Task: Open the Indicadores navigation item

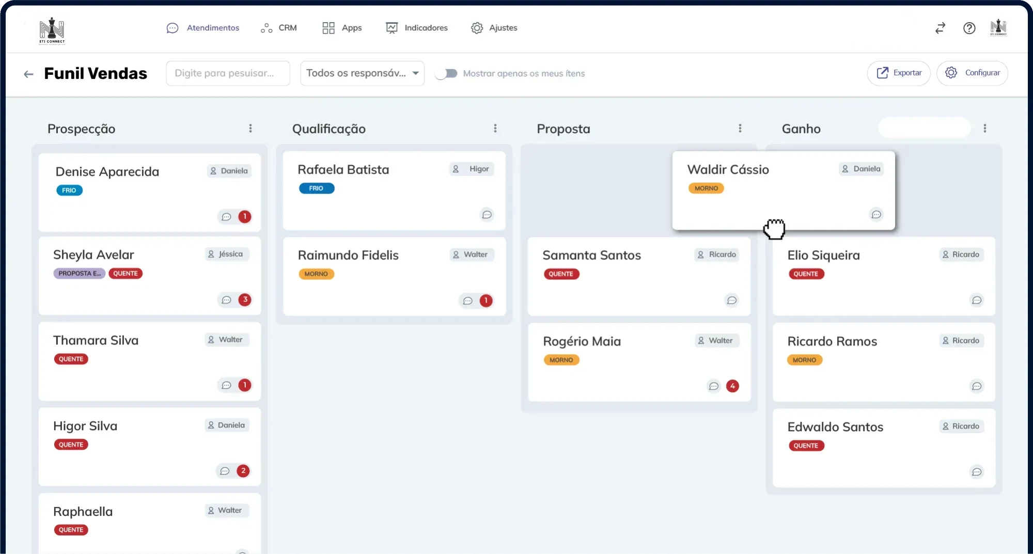Action: [x=417, y=28]
